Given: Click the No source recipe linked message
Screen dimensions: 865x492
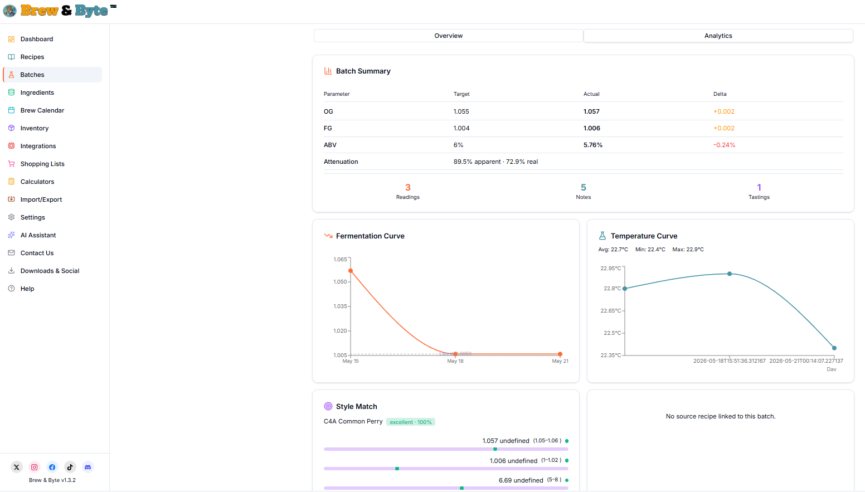Looking at the screenshot, I should [721, 416].
